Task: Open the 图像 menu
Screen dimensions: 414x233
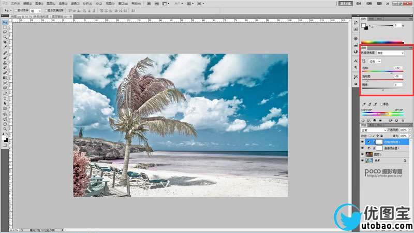Action: [x=38, y=4]
